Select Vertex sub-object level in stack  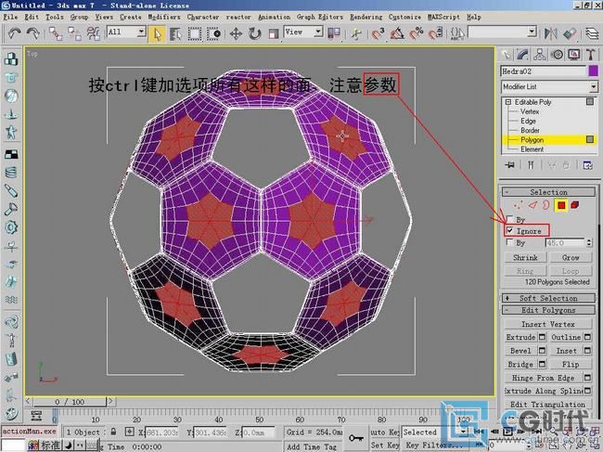click(530, 111)
